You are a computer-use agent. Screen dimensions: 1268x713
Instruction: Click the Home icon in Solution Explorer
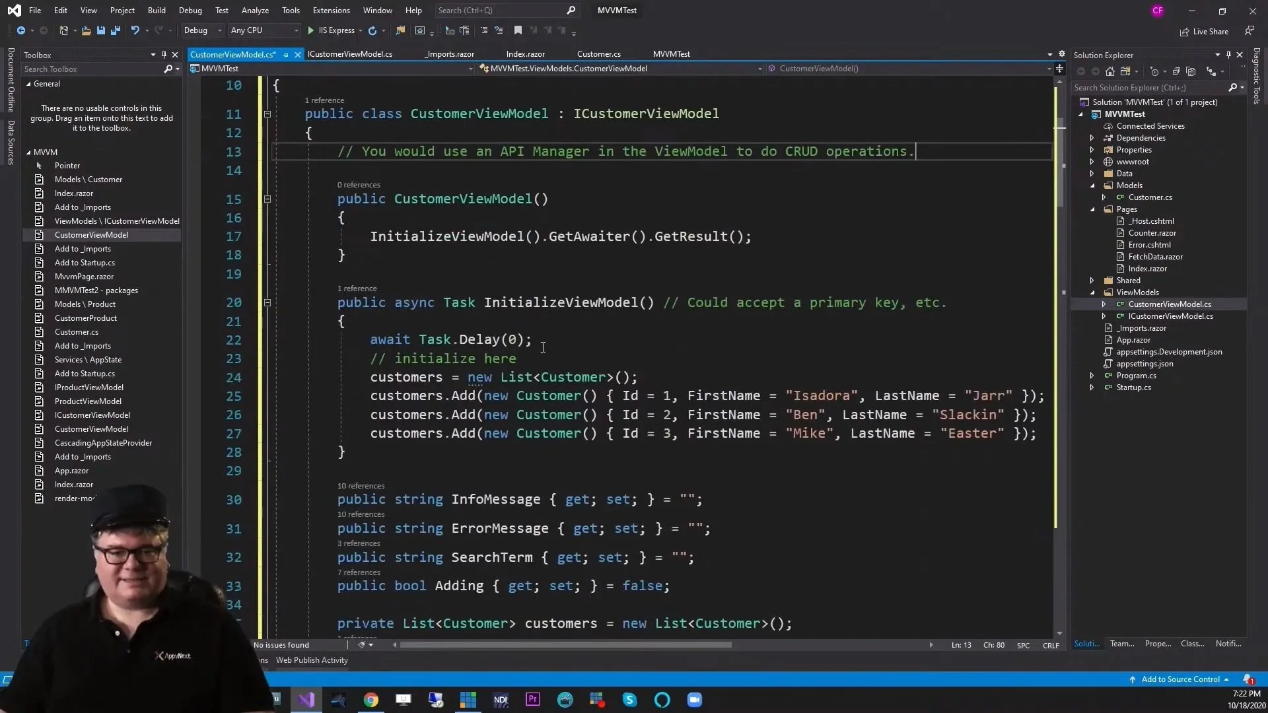tap(1110, 71)
